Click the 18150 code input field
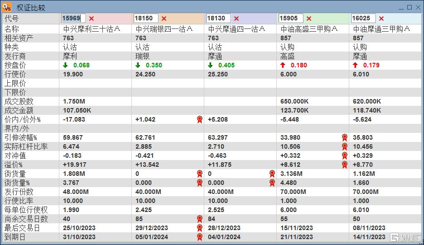The width and height of the screenshot is (424, 245). (x=146, y=19)
